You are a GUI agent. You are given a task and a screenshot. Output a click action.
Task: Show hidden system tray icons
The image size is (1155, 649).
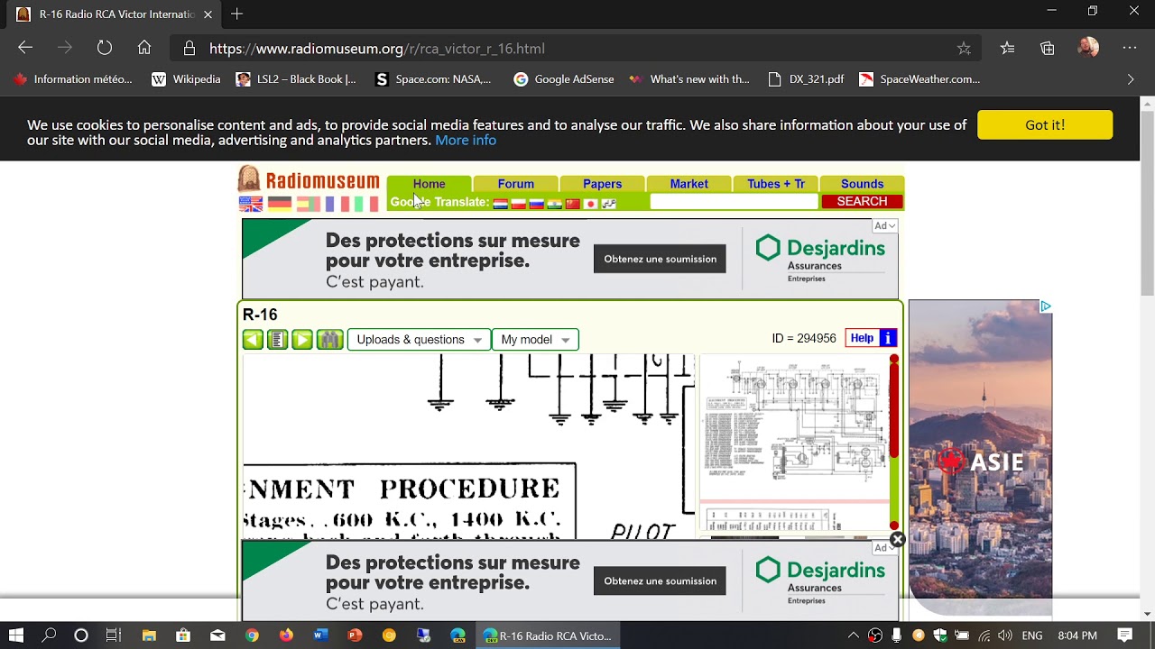click(x=853, y=635)
